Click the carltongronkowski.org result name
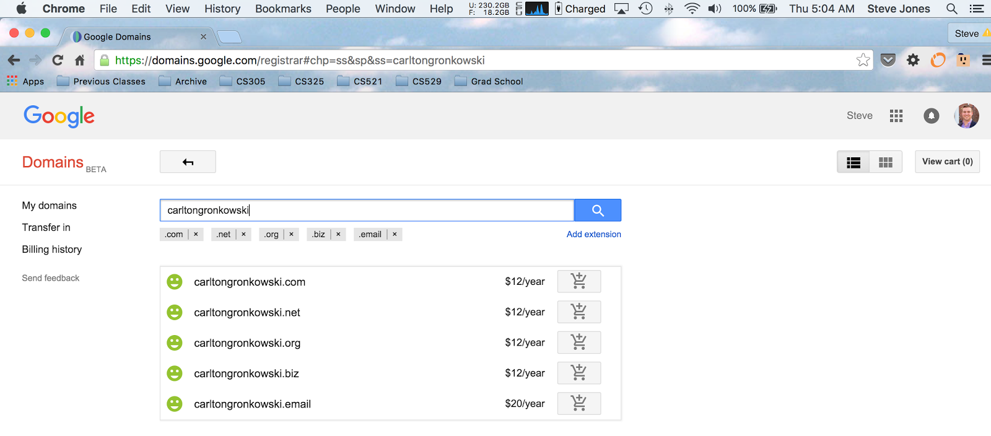This screenshot has height=436, width=991. point(247,343)
